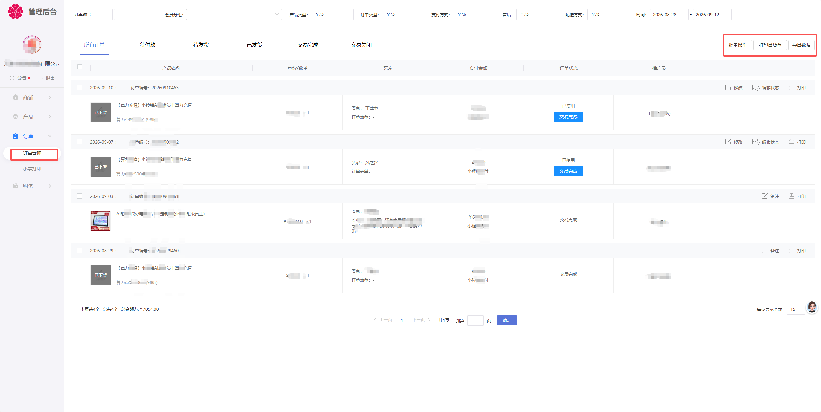Select the checkbox for the 2026-08-29 order
Image resolution: width=821 pixels, height=412 pixels.
79,250
